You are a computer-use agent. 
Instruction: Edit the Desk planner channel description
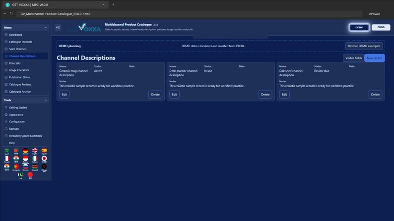(174, 95)
